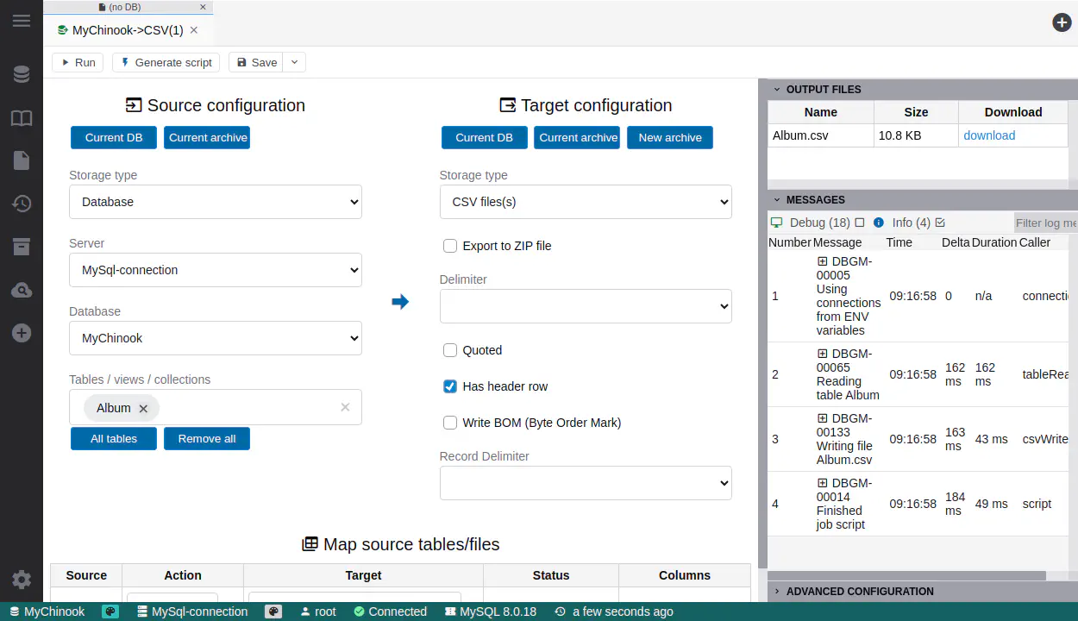Click the plus icon for new tab
This screenshot has height=621, width=1078.
coord(1062,22)
